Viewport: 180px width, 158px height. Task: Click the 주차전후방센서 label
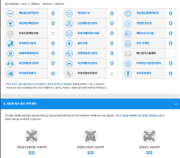(27, 73)
